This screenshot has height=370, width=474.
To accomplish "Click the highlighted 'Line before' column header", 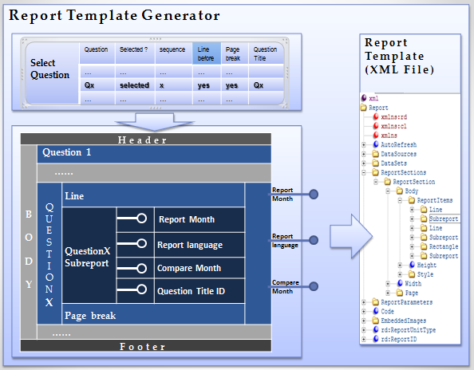I will 207,53.
